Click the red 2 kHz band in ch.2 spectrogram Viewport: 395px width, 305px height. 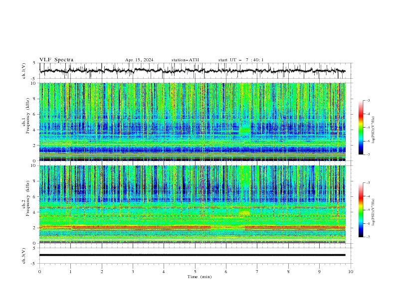click(x=192, y=227)
